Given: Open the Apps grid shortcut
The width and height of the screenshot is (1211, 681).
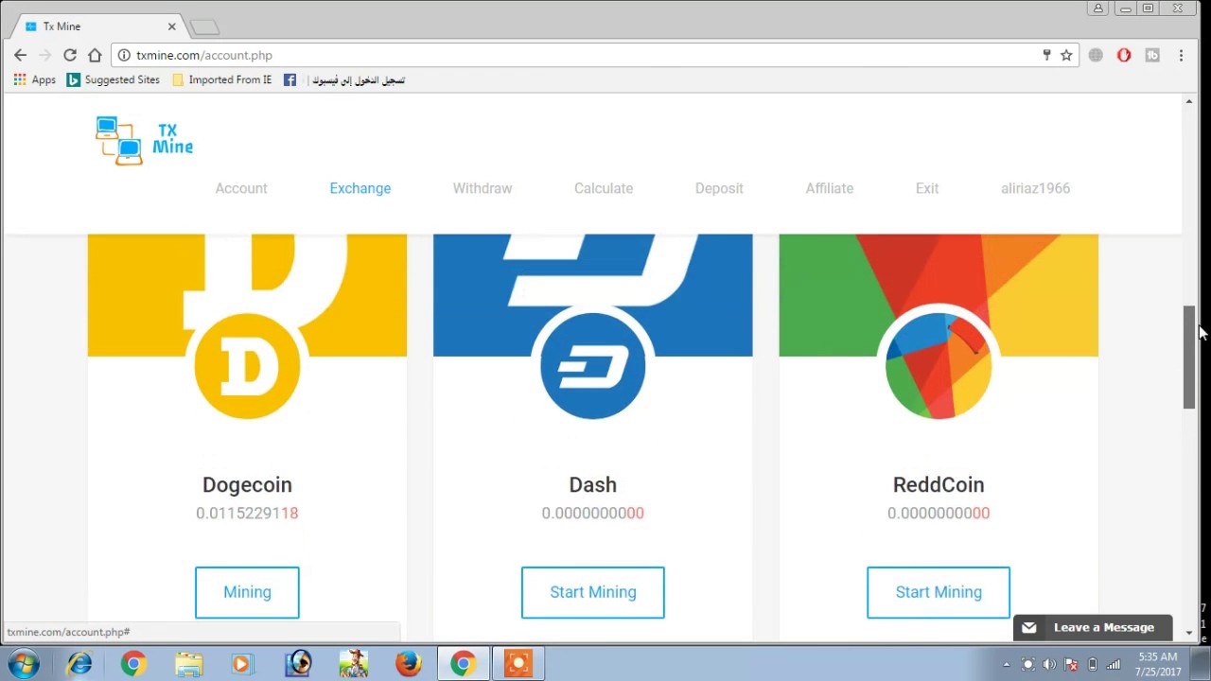Looking at the screenshot, I should pos(35,80).
